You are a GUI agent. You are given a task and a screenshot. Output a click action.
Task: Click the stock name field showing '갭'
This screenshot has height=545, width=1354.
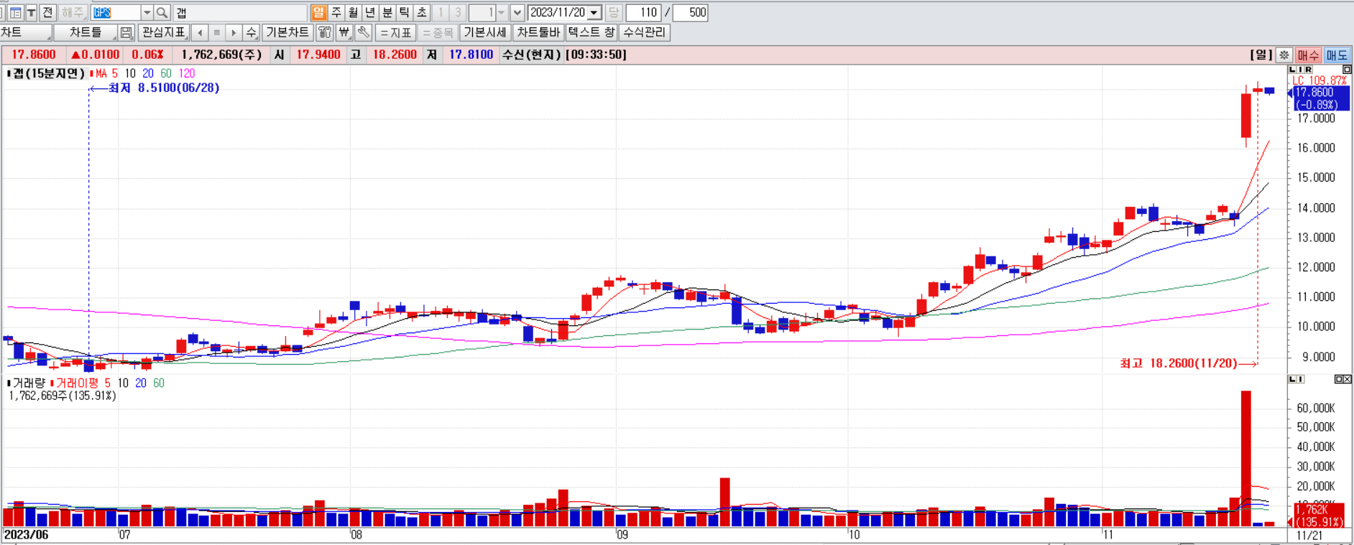pos(240,12)
